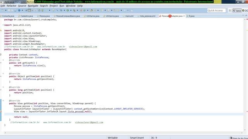Open the Run menu

[62, 6]
